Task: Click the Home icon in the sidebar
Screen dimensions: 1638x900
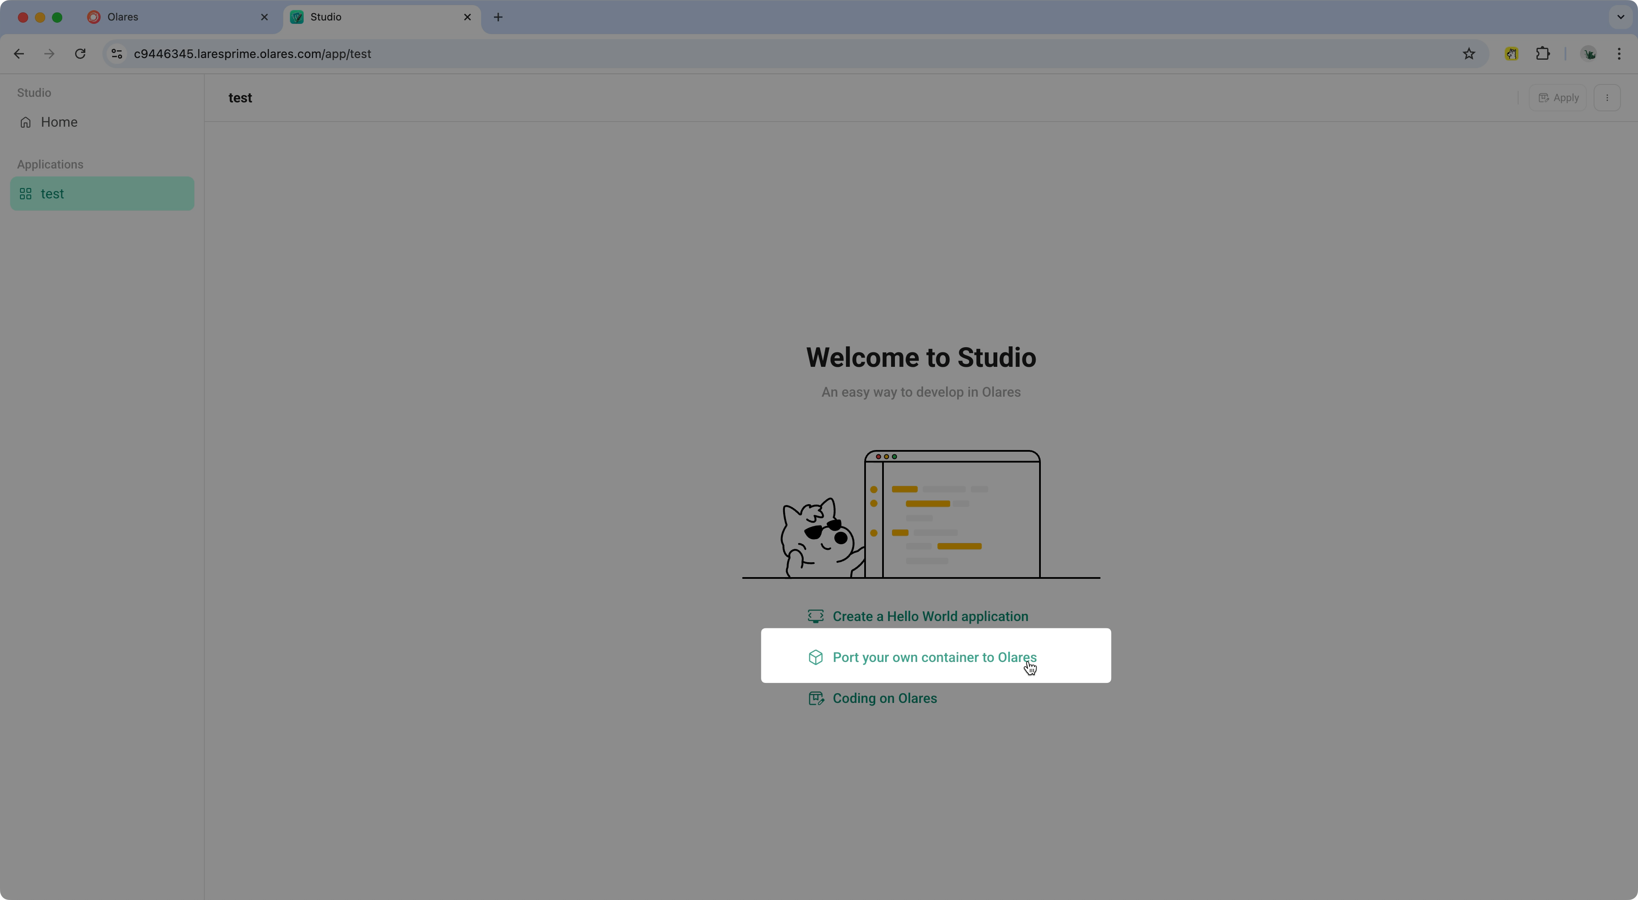Action: coord(26,122)
